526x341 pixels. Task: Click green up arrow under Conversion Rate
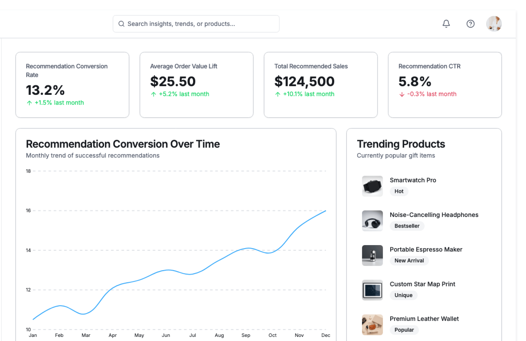click(29, 103)
